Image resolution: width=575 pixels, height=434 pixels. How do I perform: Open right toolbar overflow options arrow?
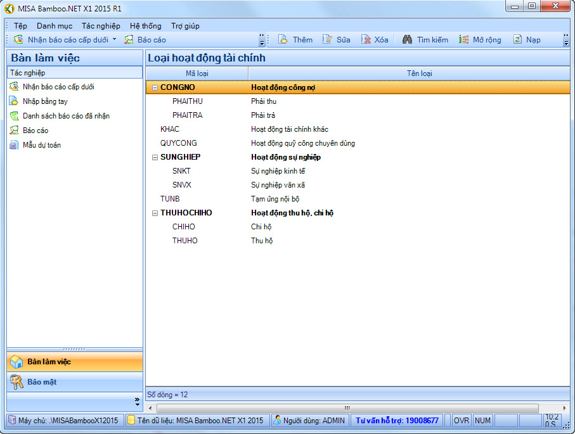pyautogui.click(x=566, y=40)
